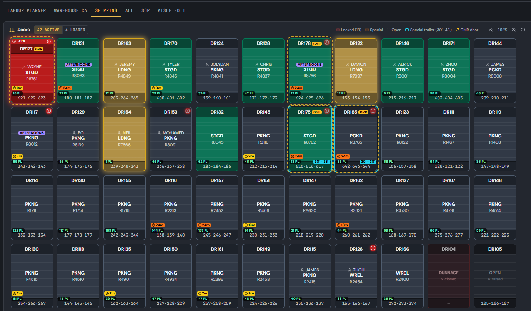
Task: Click lane numbers 147·148·149 on DR119
Action: [495, 167]
